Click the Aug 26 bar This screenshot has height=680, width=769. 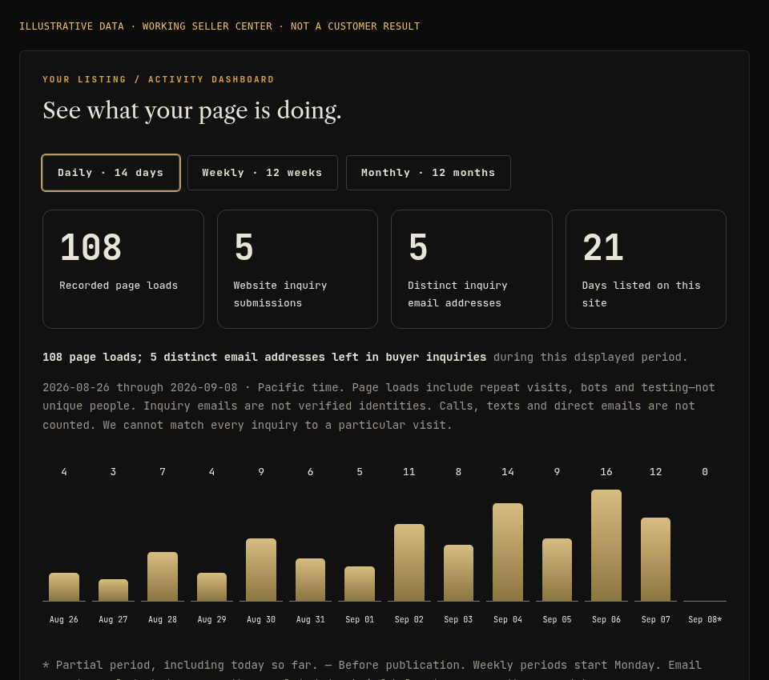pyautogui.click(x=64, y=587)
